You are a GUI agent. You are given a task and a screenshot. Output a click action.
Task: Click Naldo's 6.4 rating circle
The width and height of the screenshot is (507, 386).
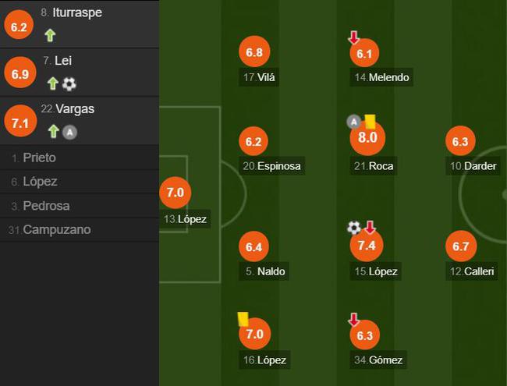[255, 247]
